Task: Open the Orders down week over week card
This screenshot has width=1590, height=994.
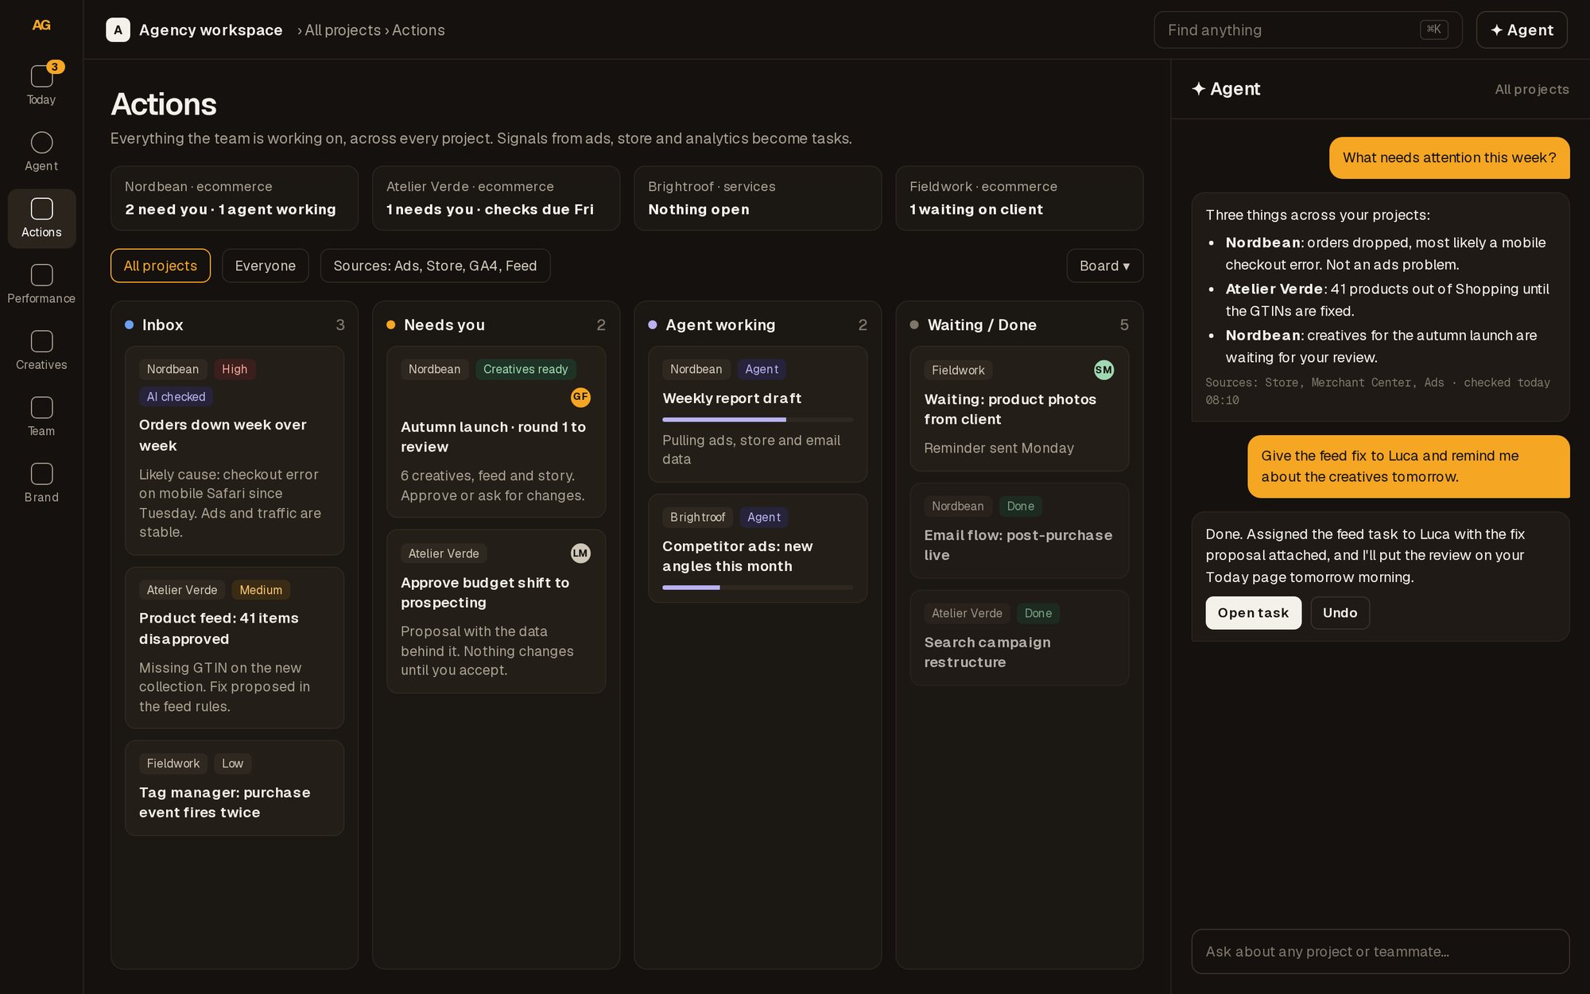Action: point(235,451)
